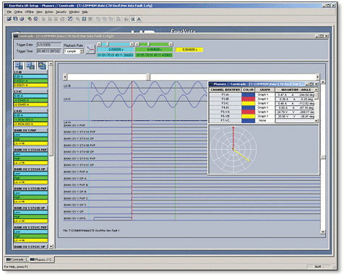Click the blue round toolbar icon beside the globe
The height and width of the screenshot is (276, 344).
click(35, 19)
